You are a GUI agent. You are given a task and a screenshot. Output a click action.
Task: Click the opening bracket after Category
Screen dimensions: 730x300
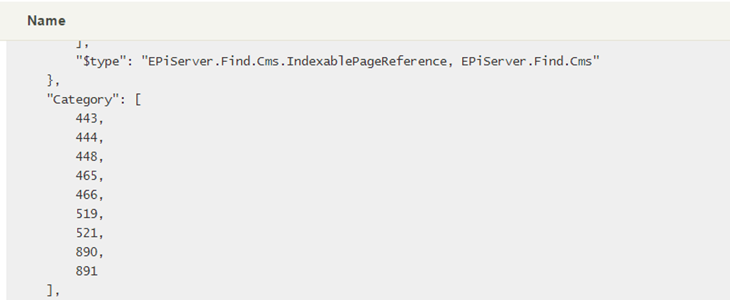click(138, 99)
